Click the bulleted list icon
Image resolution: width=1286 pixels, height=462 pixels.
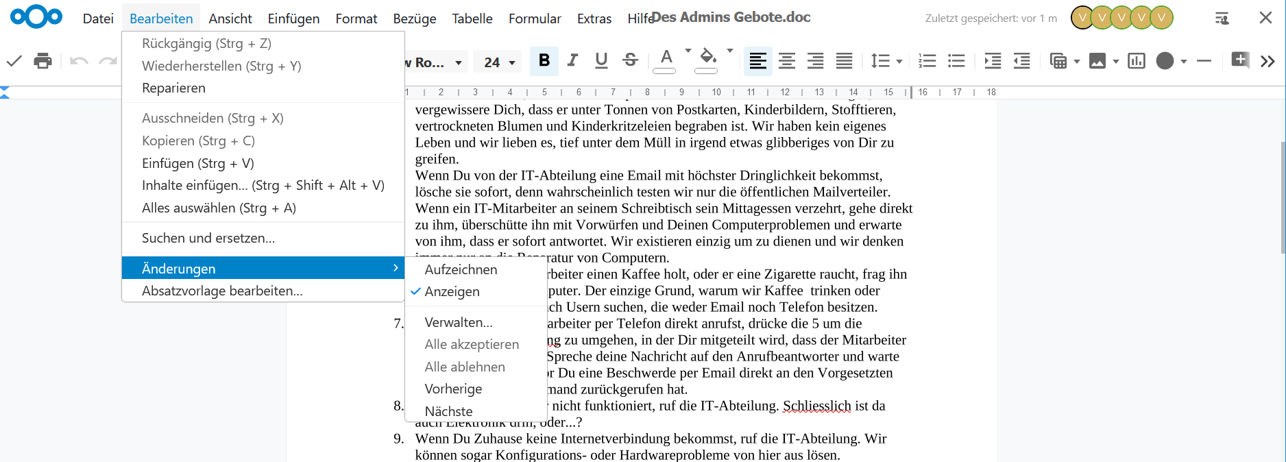[x=956, y=61]
